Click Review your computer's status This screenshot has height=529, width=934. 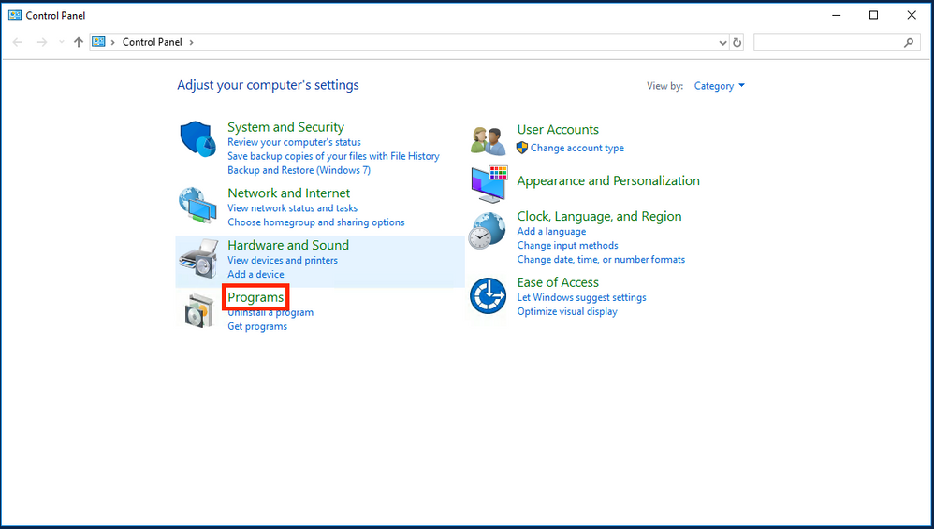coord(294,142)
